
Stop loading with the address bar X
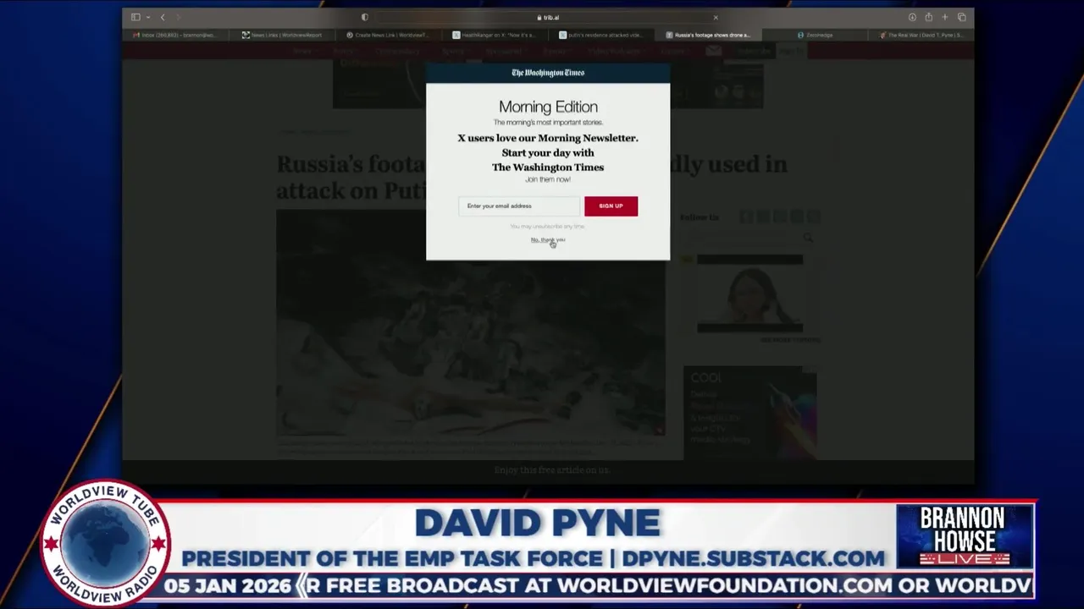pyautogui.click(x=716, y=17)
